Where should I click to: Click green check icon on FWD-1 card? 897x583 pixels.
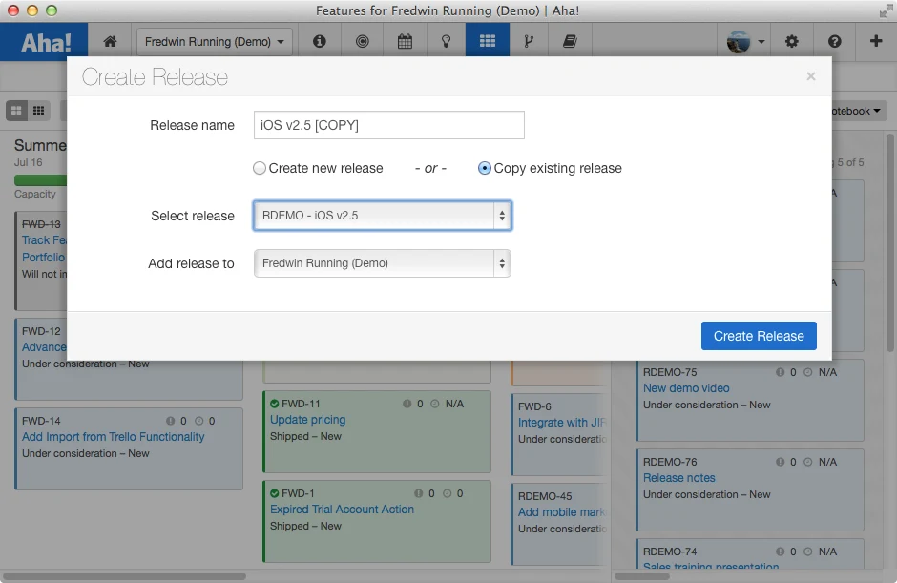[275, 493]
